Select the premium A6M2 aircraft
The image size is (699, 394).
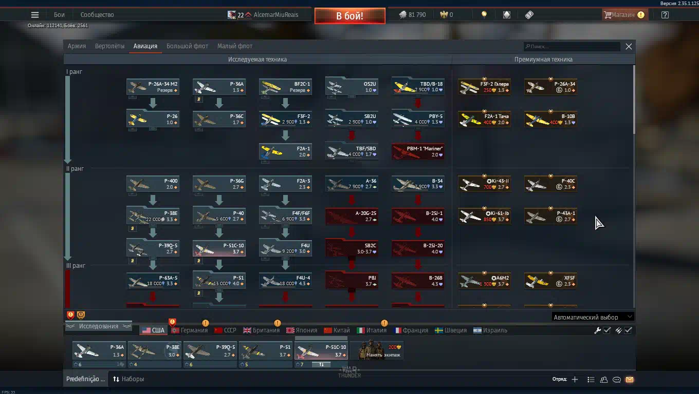[x=484, y=281]
